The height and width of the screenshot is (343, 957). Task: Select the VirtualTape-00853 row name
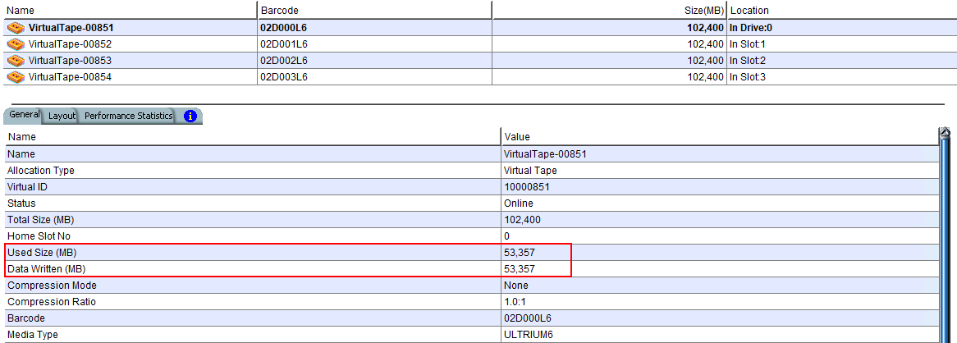70,61
